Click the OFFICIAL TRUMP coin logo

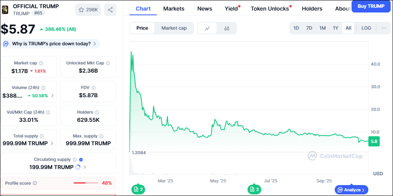[x=5, y=10]
